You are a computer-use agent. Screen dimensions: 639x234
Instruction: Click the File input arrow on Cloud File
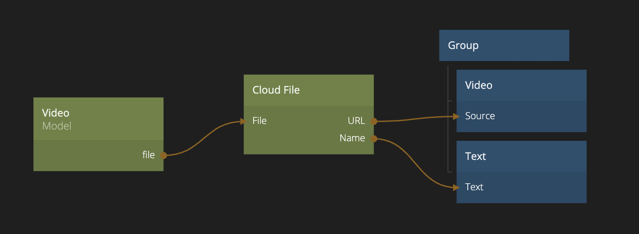coord(244,121)
